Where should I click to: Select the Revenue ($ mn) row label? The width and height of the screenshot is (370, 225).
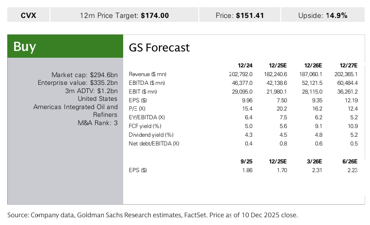click(x=147, y=74)
